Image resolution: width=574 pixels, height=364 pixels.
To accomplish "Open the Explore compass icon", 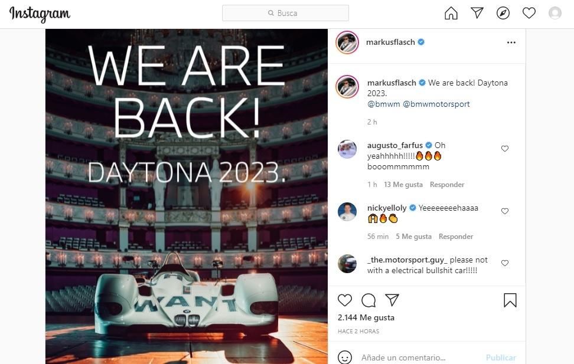I will coord(503,13).
